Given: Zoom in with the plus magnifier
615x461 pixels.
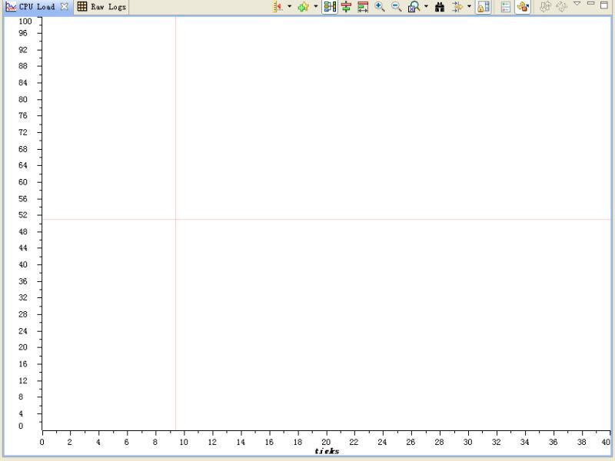Looking at the screenshot, I should click(380, 7).
